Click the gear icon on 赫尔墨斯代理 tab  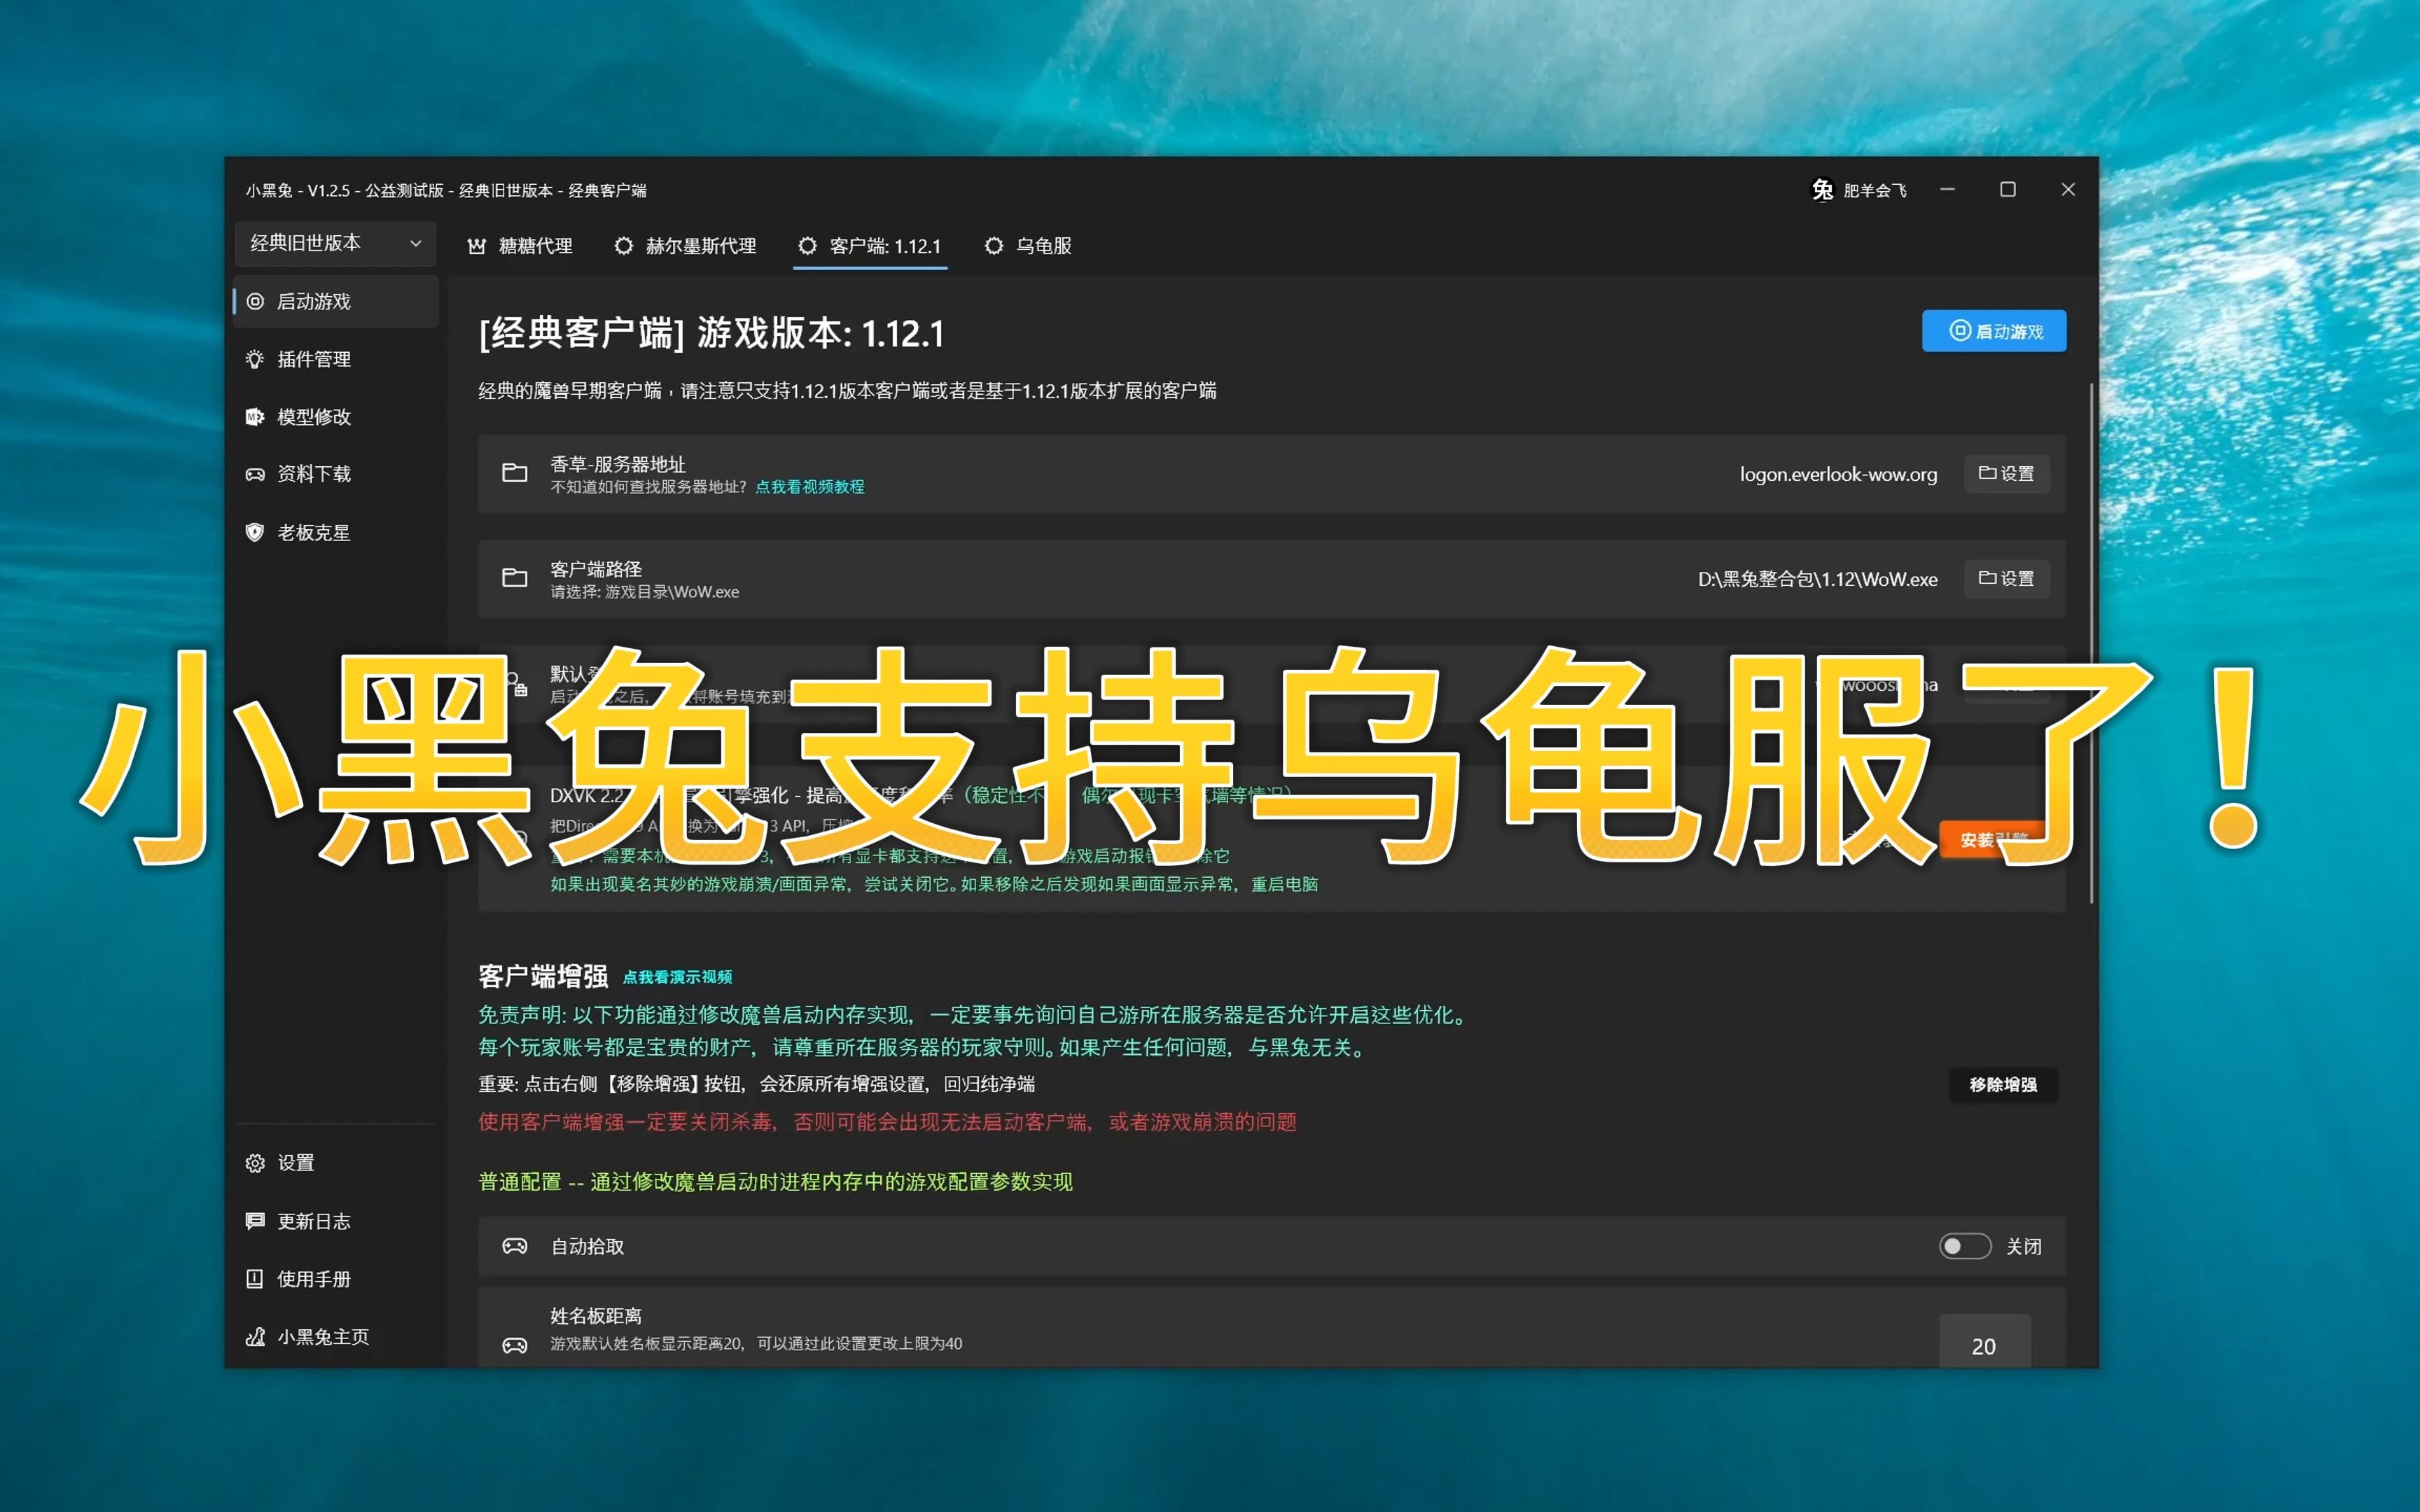(623, 246)
